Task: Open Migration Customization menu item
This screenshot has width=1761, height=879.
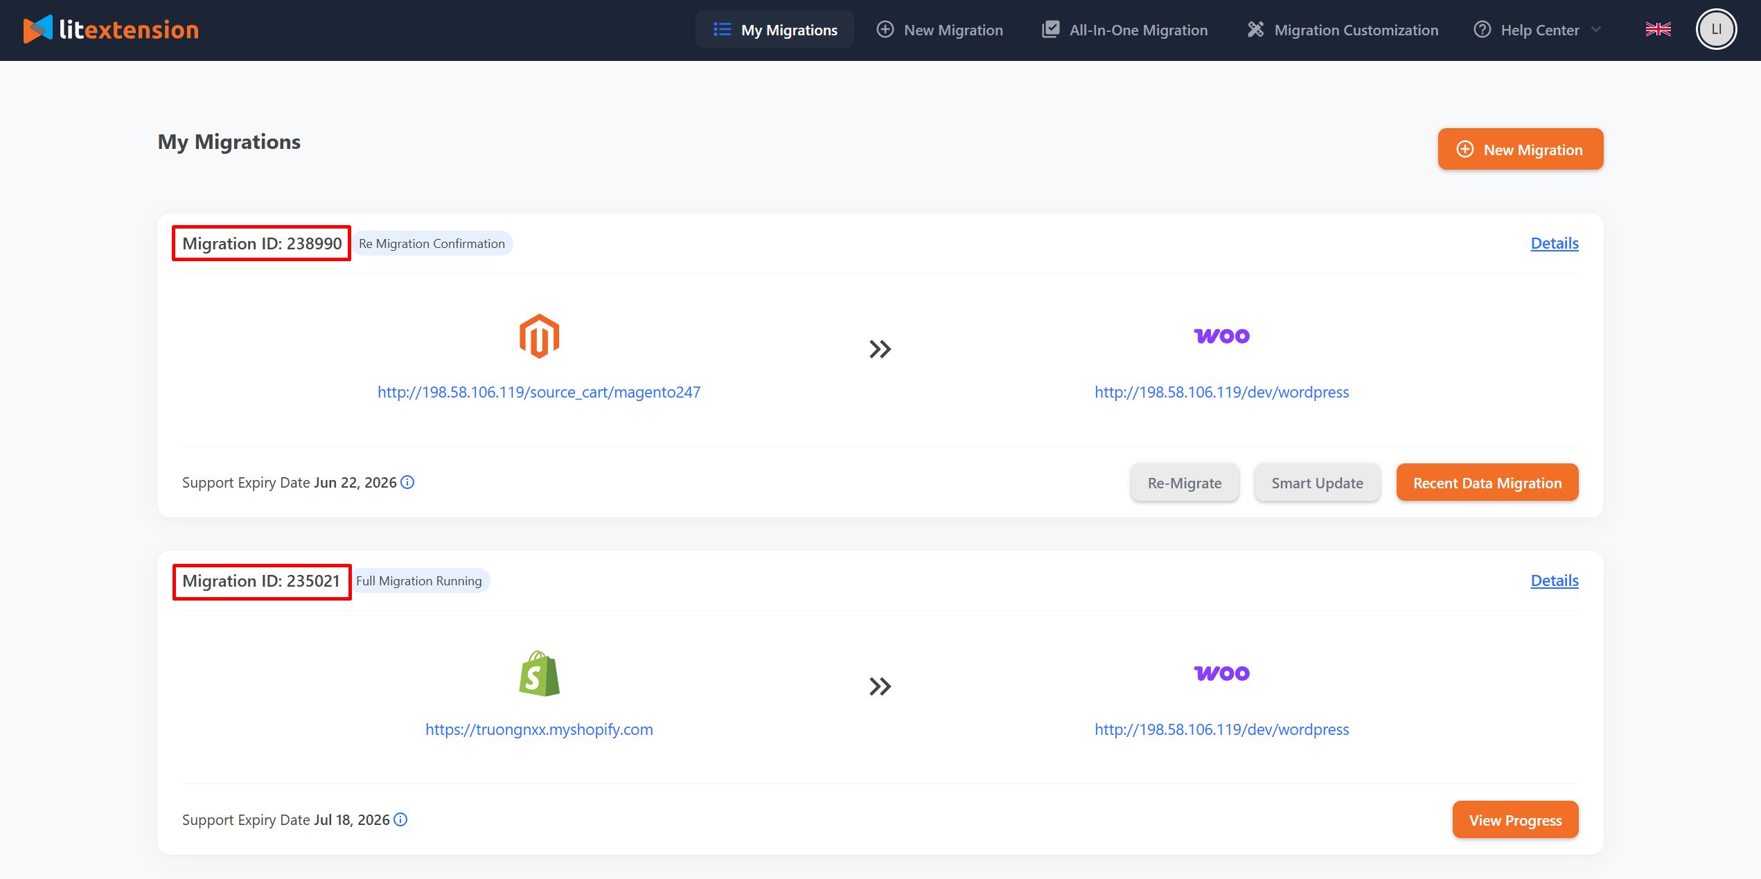Action: click(x=1343, y=30)
